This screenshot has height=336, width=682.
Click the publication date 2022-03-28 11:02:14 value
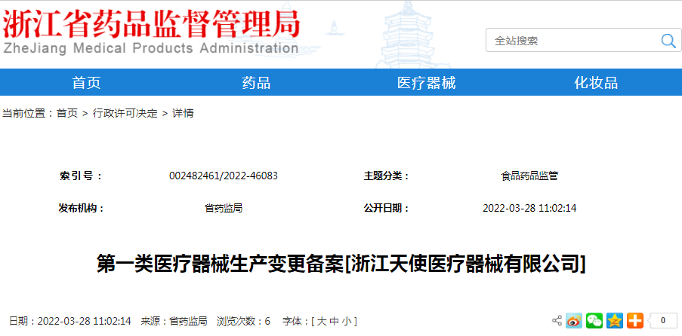529,209
